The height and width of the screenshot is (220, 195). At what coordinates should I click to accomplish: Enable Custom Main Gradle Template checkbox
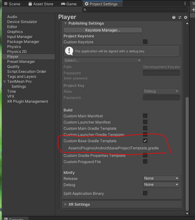click(x=145, y=128)
